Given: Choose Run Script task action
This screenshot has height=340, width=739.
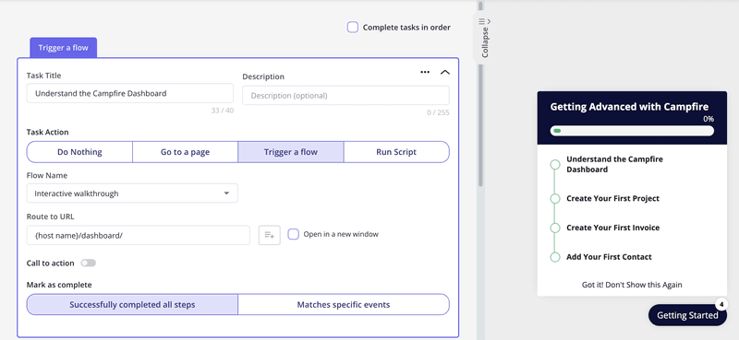Looking at the screenshot, I should point(396,152).
